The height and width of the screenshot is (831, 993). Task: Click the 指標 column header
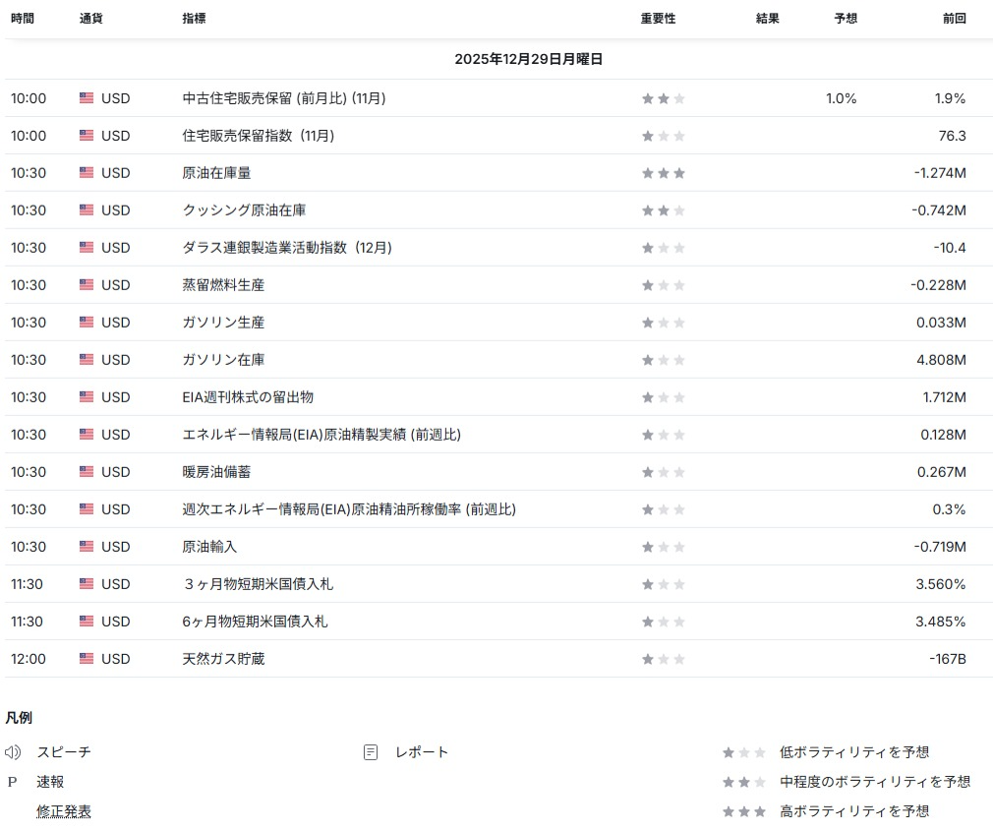tap(195, 19)
